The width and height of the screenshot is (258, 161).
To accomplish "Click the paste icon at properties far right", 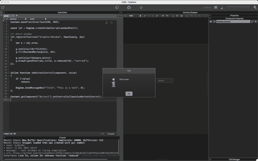I will coord(256,21).
